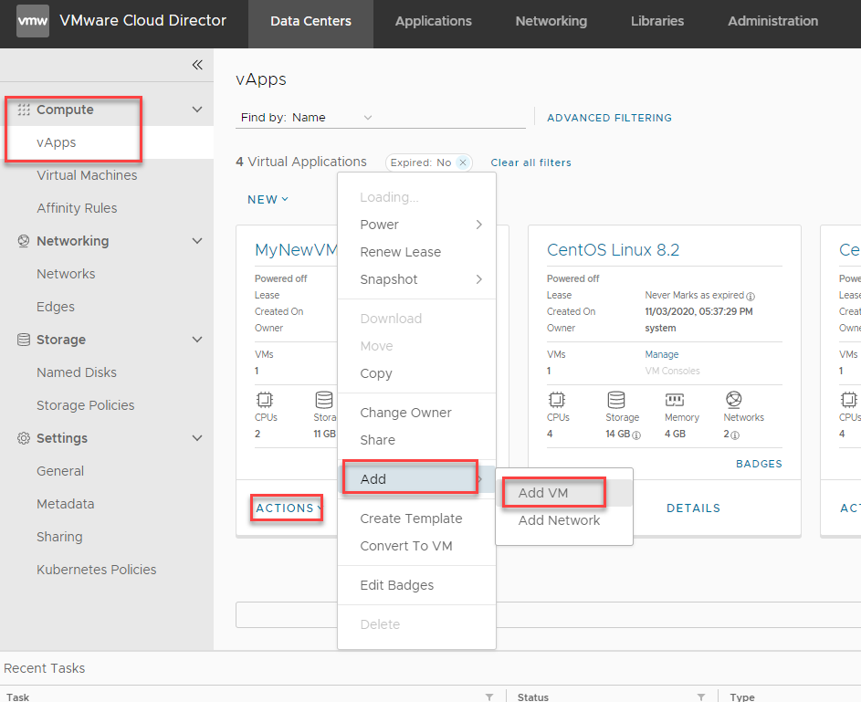Viewport: 861px width, 702px height.
Task: Expand the Power submenu arrow
Action: coord(478,225)
